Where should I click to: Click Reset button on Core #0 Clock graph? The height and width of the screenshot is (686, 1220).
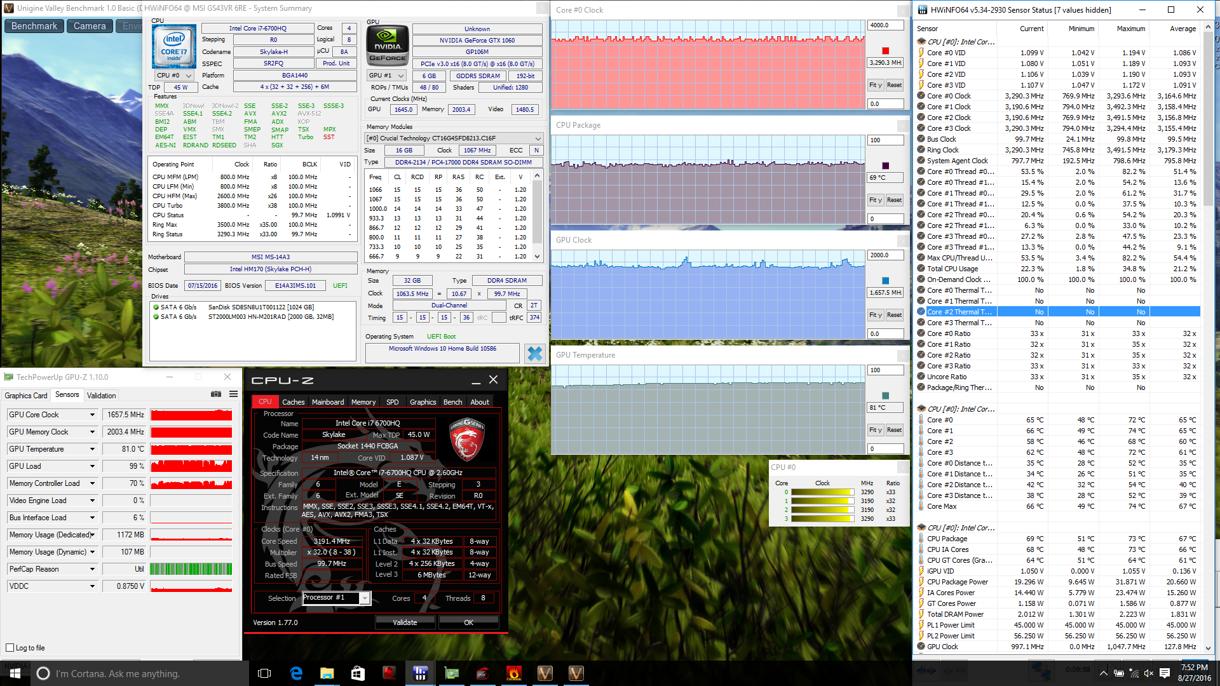[894, 85]
